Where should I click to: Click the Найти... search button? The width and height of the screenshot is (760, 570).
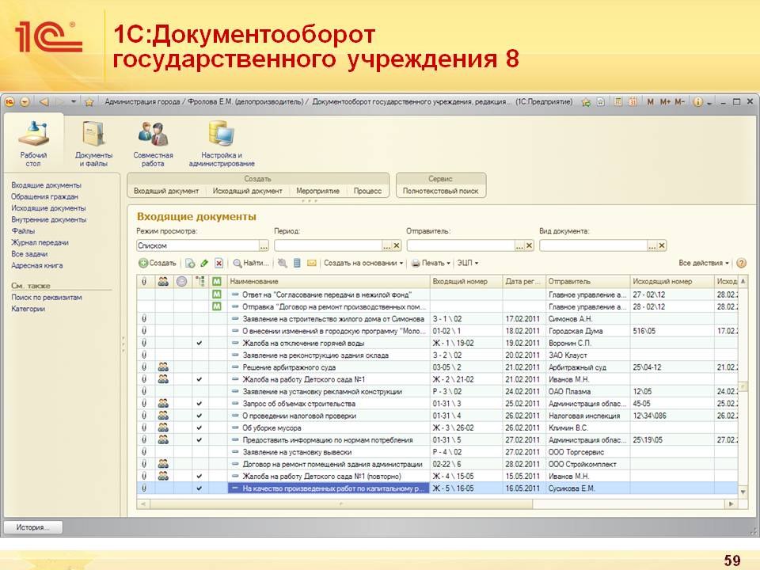[x=251, y=263]
